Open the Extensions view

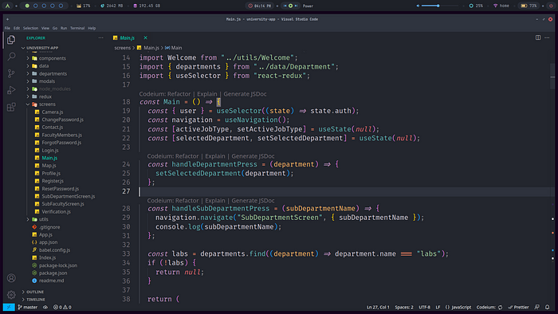[x=11, y=107]
